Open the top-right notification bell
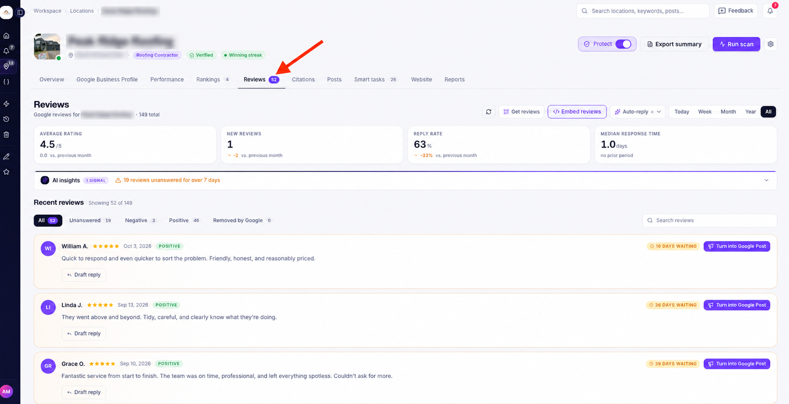The image size is (789, 404). [x=770, y=11]
